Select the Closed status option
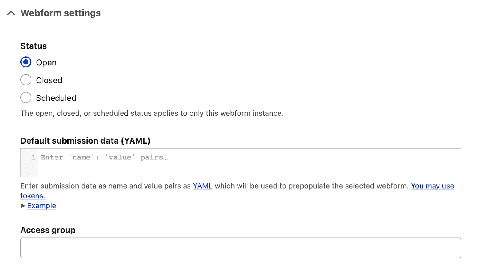Image resolution: width=480 pixels, height=271 pixels. [26, 80]
